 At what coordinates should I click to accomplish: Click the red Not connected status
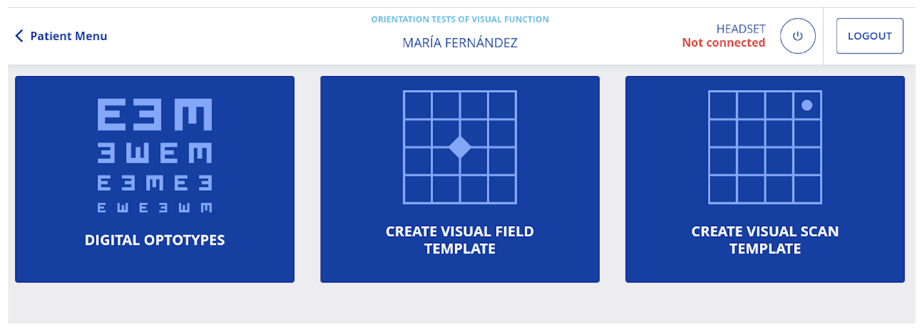pos(723,43)
